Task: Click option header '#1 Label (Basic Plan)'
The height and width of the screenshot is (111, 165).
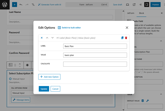Action: [76, 38]
